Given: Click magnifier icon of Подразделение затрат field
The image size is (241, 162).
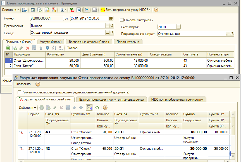Looking at the screenshot, I should pyautogui.click(x=232, y=34).
